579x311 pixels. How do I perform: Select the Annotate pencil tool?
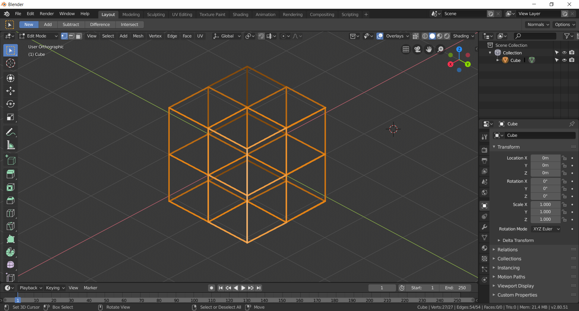click(11, 132)
